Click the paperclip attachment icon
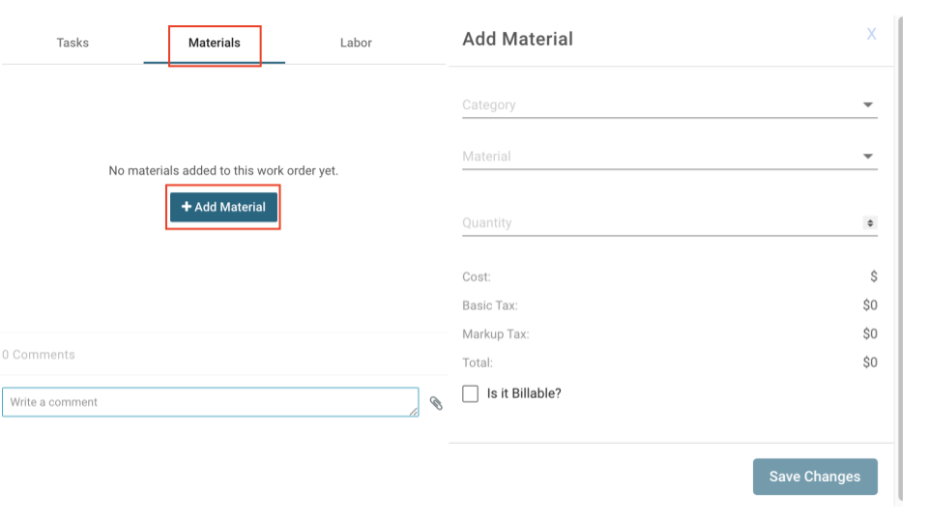 point(436,404)
